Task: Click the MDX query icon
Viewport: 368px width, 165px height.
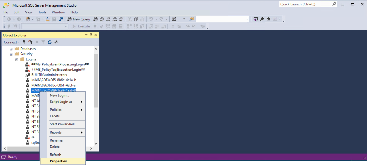Action: point(102,19)
